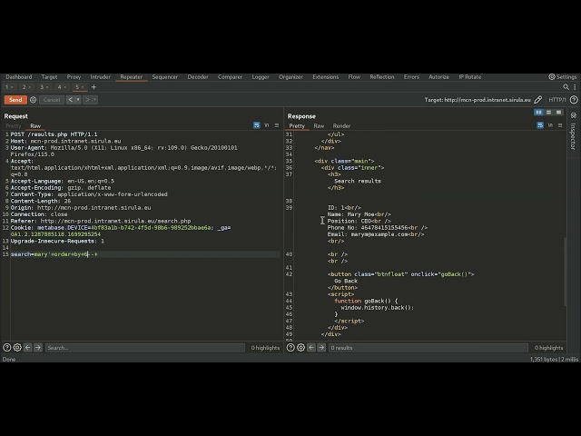The width and height of the screenshot is (581, 436).
Task: Switch Request view to Pretty
Action: coord(14,126)
